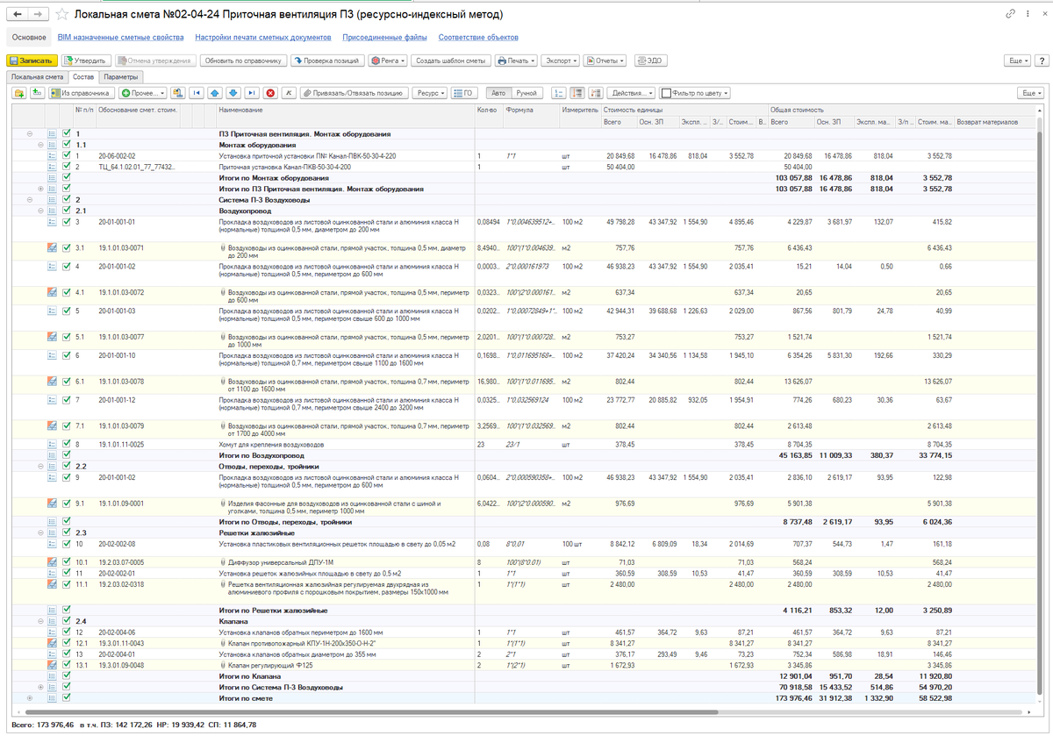Click the material icon of row 10.1

51,561
